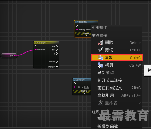Click the Selection pin label
This screenshot has width=151, height=129.
coord(41,50)
